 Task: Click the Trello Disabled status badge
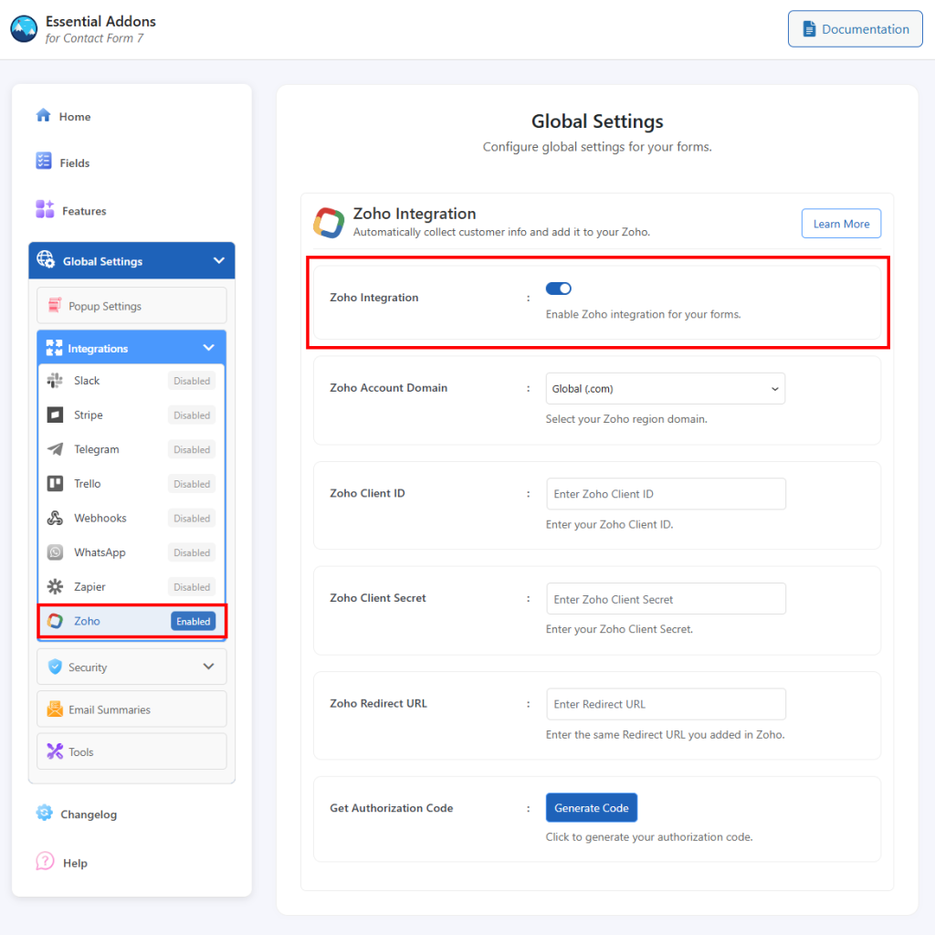tap(192, 484)
